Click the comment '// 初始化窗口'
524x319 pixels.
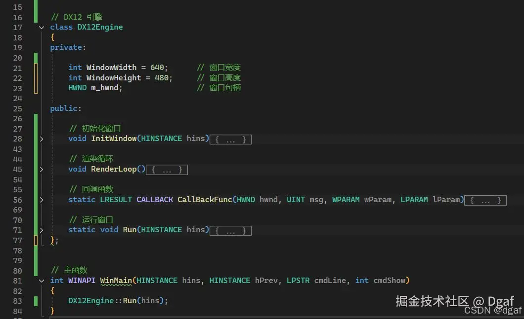(95, 128)
